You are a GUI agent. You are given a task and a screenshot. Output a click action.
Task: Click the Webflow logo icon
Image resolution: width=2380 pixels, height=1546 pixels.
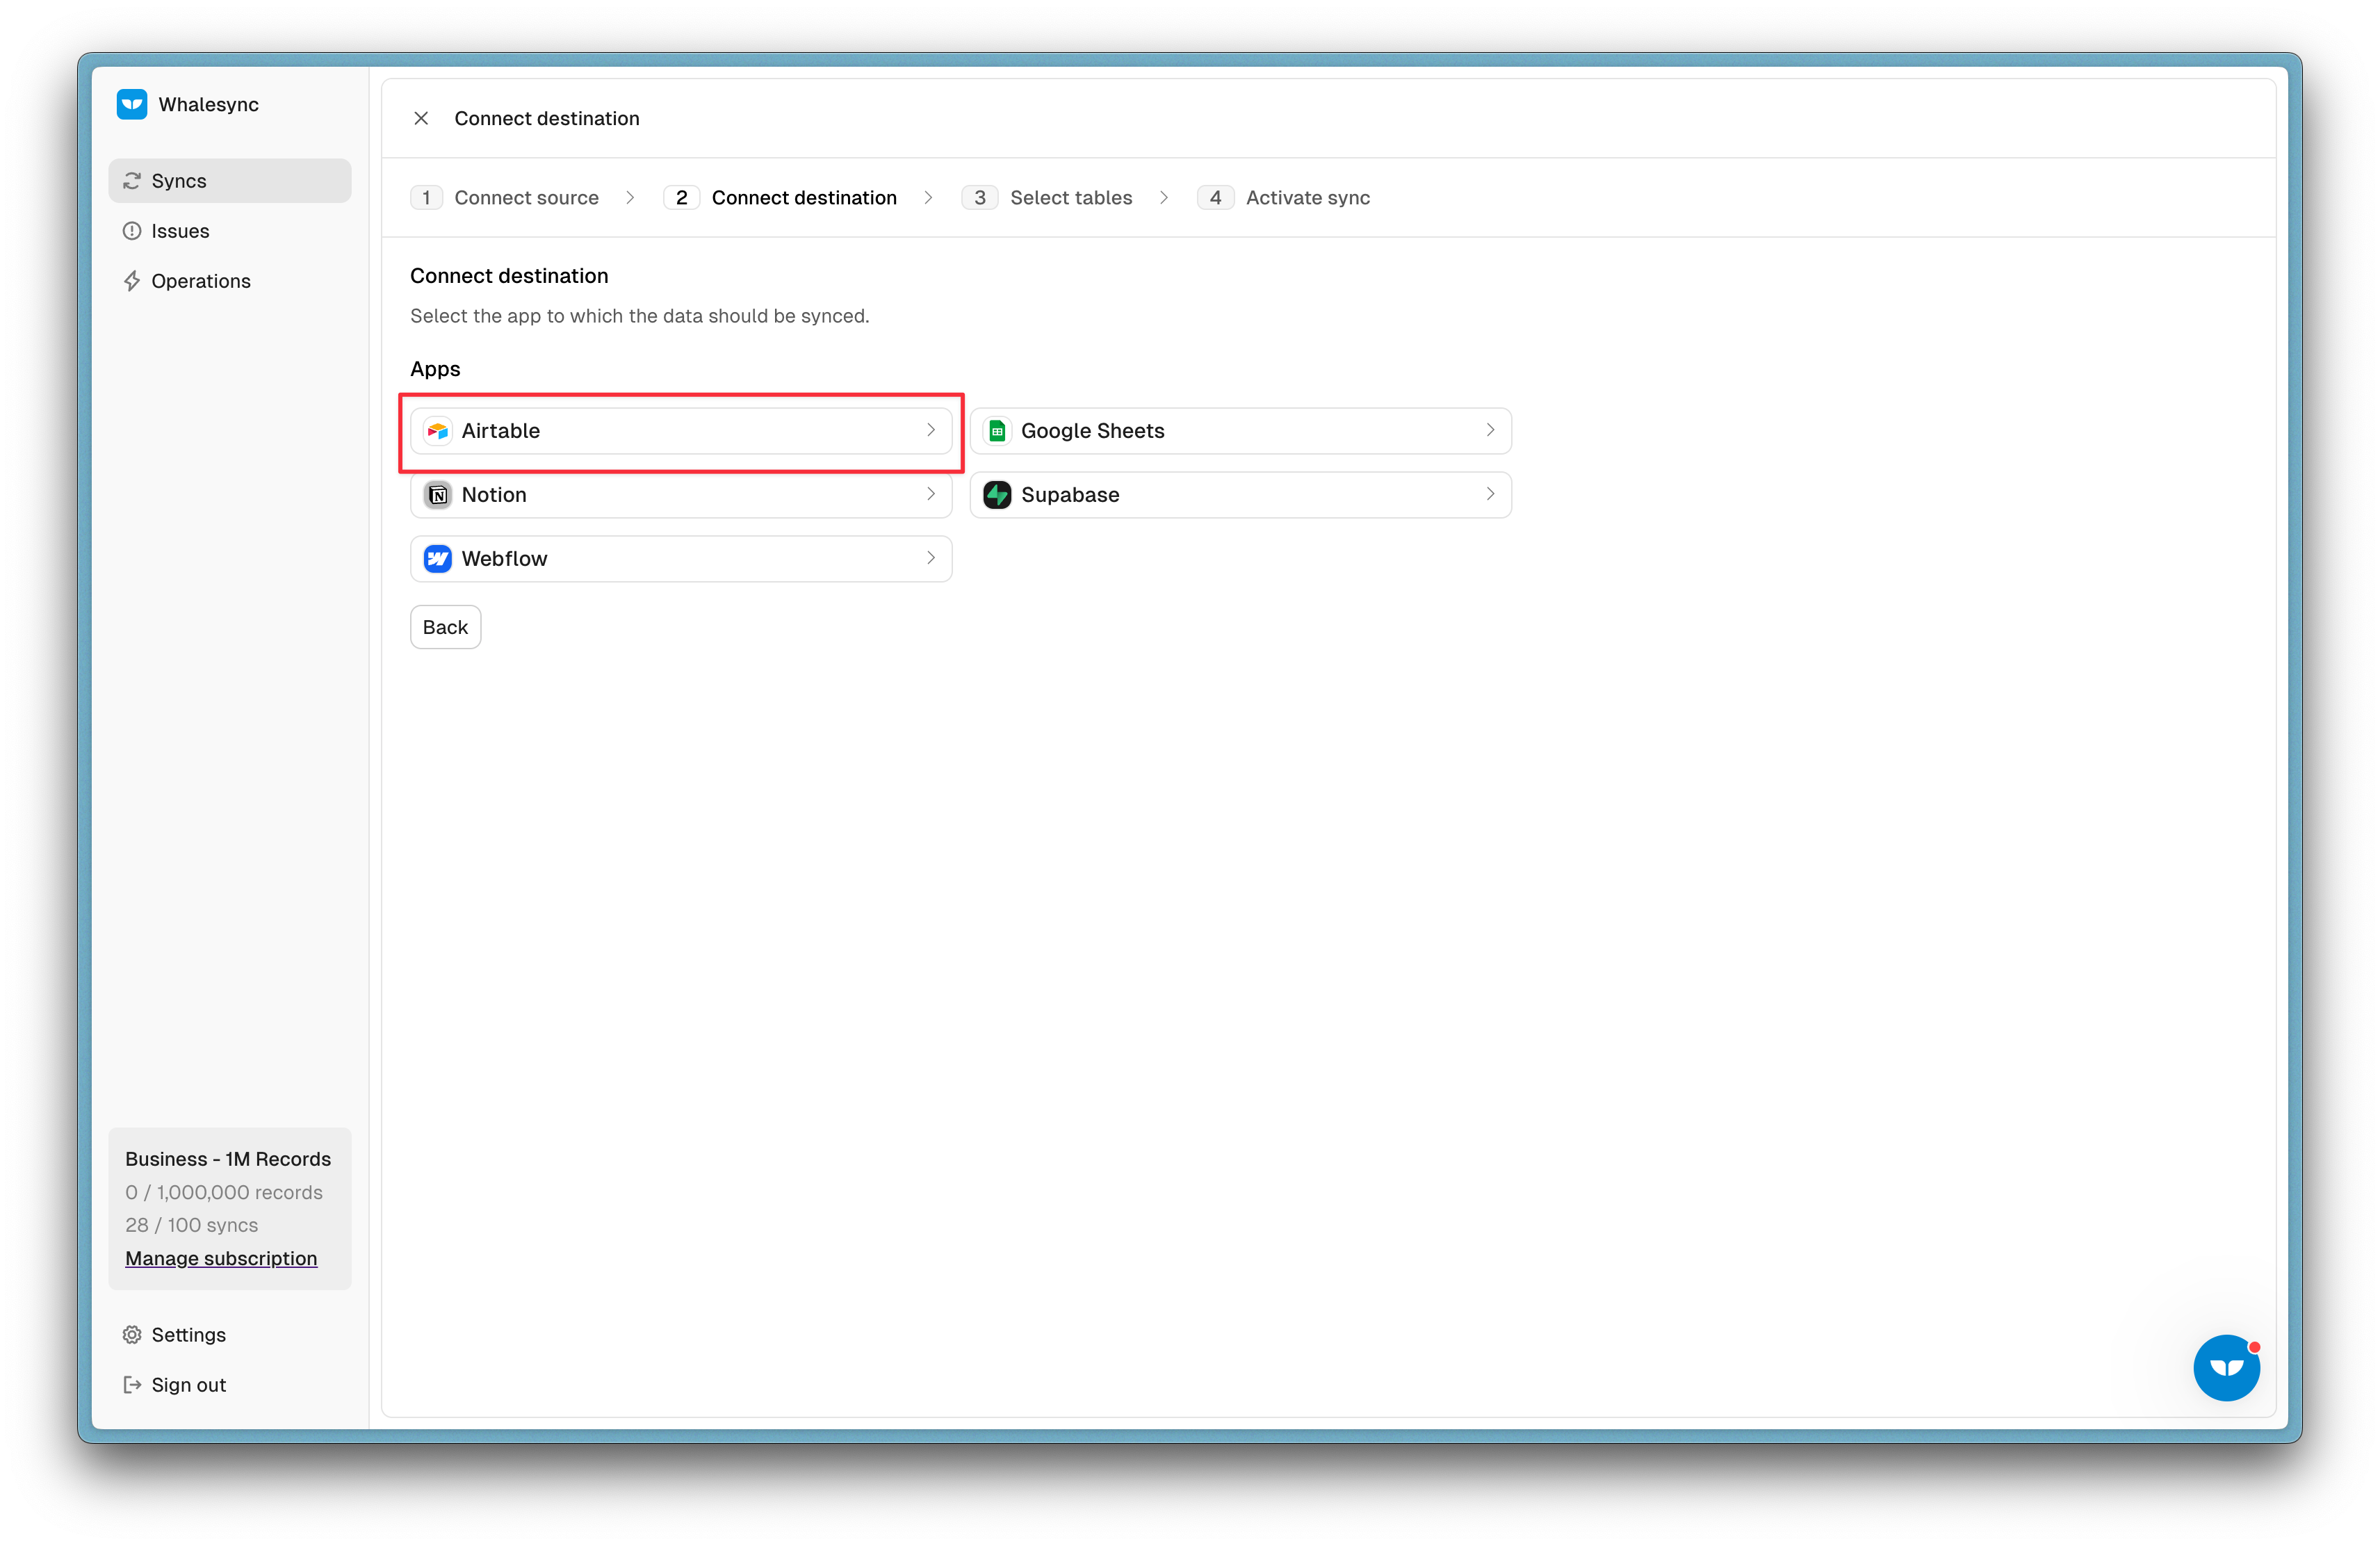click(438, 559)
